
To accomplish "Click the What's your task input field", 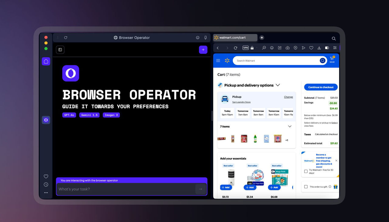I will point(122,189).
